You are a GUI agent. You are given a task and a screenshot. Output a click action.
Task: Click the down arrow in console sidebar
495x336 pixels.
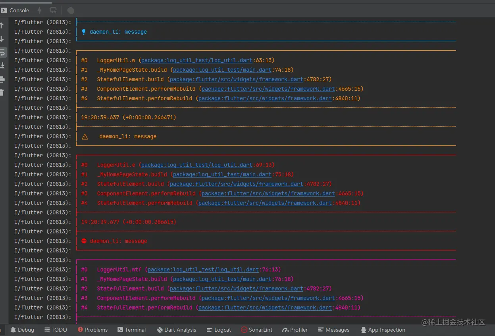coord(2,39)
